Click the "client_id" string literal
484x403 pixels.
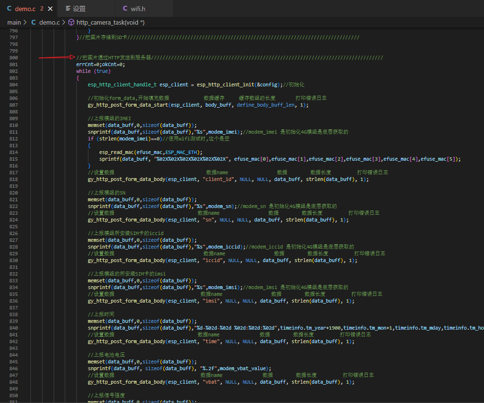point(218,179)
